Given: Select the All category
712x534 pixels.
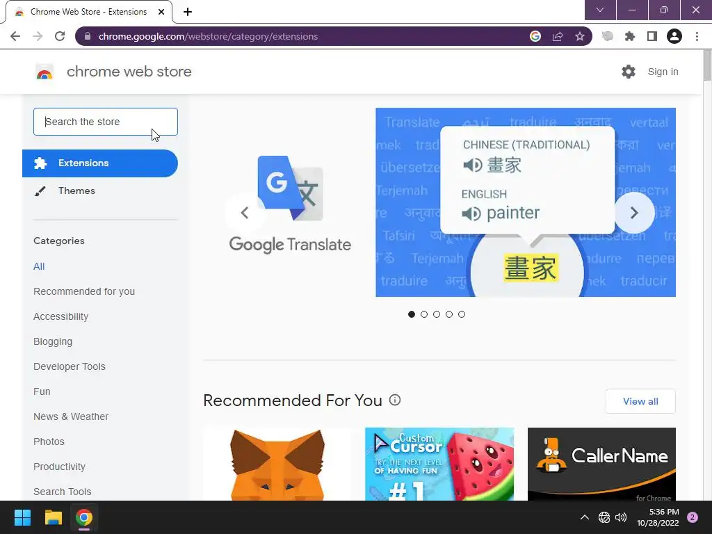Looking at the screenshot, I should (x=39, y=266).
